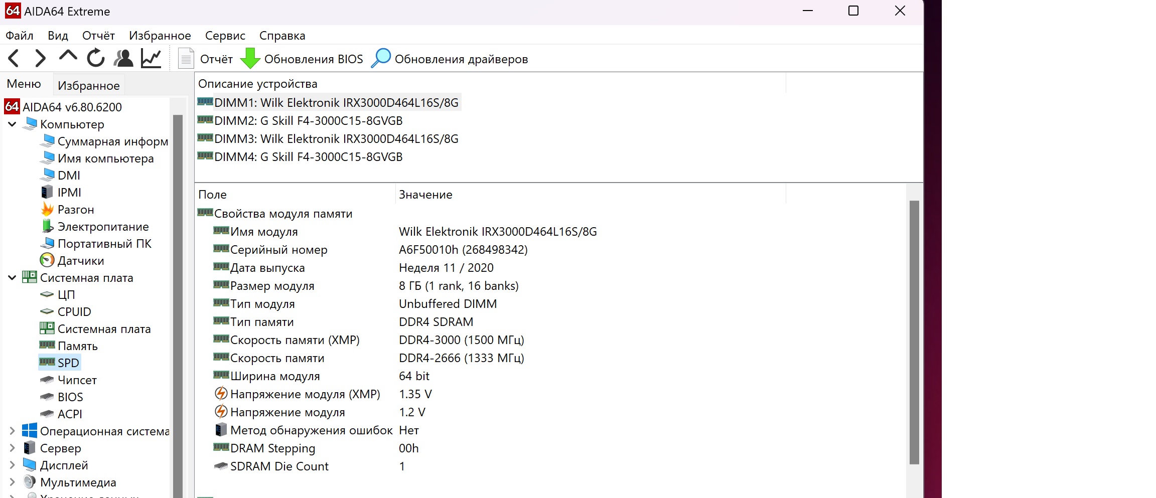Click the Описание устройства column header
The image size is (1156, 498).
coord(491,84)
